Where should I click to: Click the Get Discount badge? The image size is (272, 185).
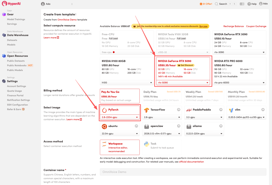point(185,65)
